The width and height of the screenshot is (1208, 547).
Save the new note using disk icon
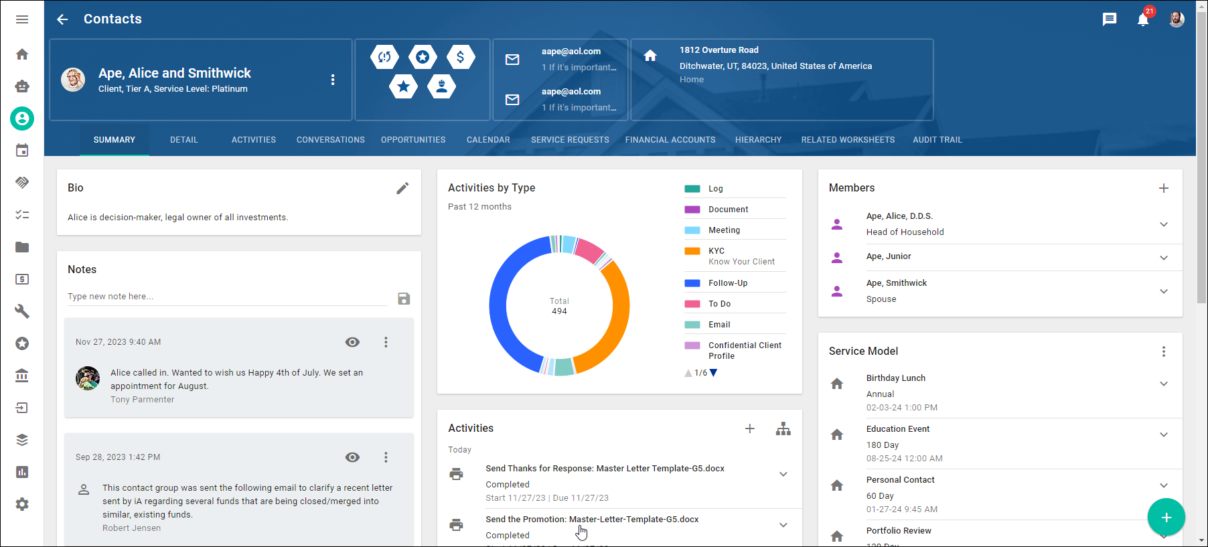coord(404,299)
